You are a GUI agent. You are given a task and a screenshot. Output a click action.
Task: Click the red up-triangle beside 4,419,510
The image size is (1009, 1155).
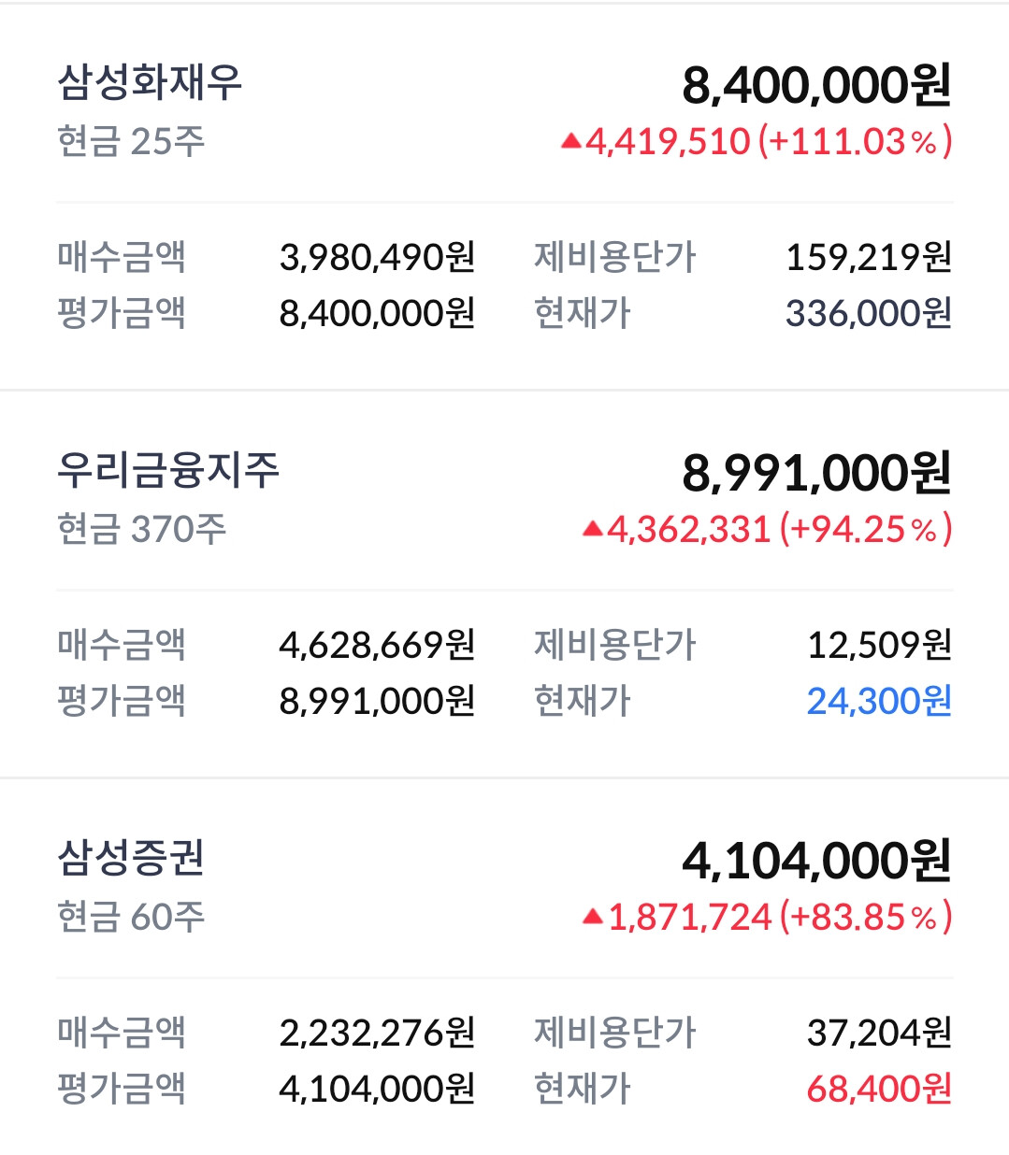(570, 142)
